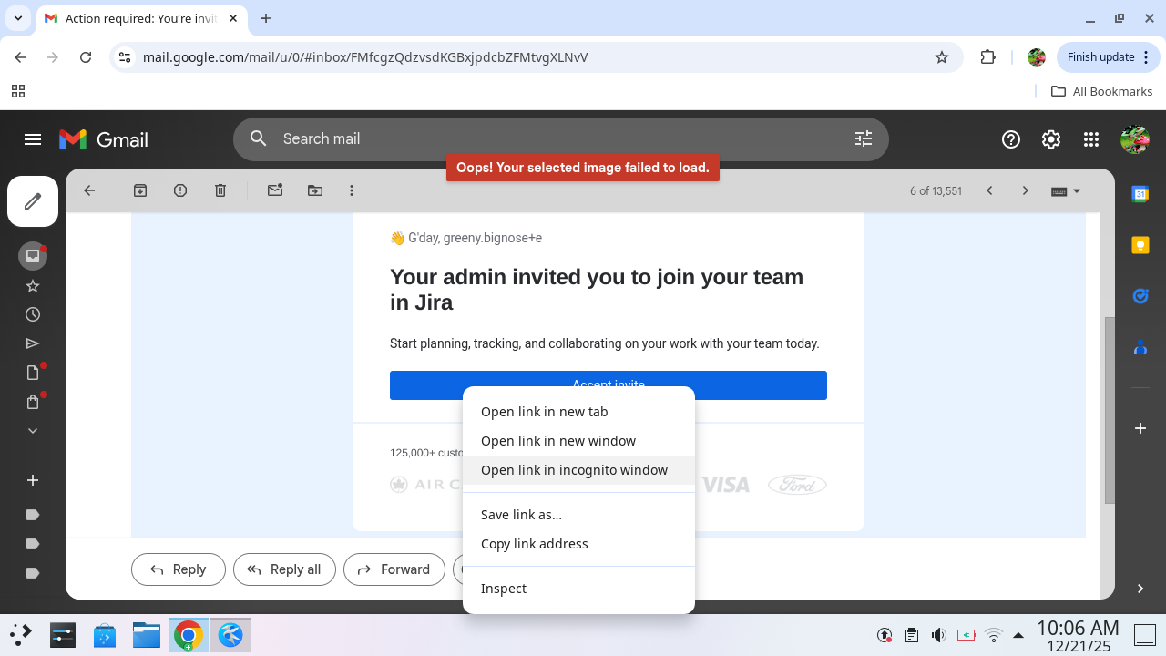1166x656 pixels.
Task: Click the email vertical scrollbar
Action: [1109, 410]
